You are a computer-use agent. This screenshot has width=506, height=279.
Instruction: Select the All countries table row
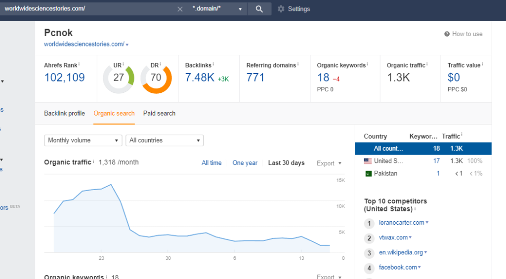[423, 148]
